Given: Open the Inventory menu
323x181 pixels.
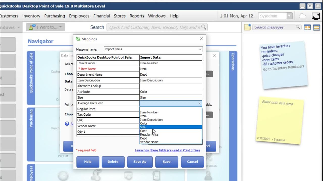Looking at the screenshot, I should click(x=31, y=16).
